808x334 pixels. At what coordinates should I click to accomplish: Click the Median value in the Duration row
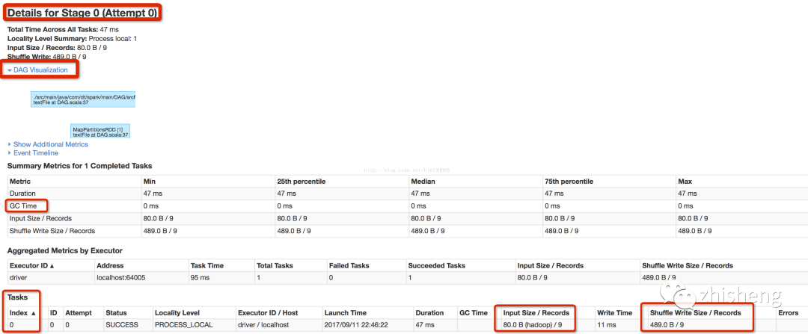(x=420, y=194)
